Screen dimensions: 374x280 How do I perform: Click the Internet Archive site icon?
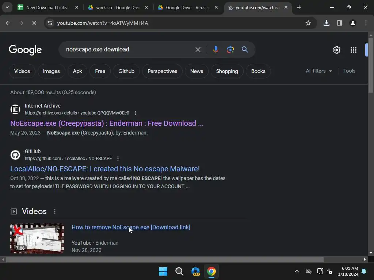15,109
